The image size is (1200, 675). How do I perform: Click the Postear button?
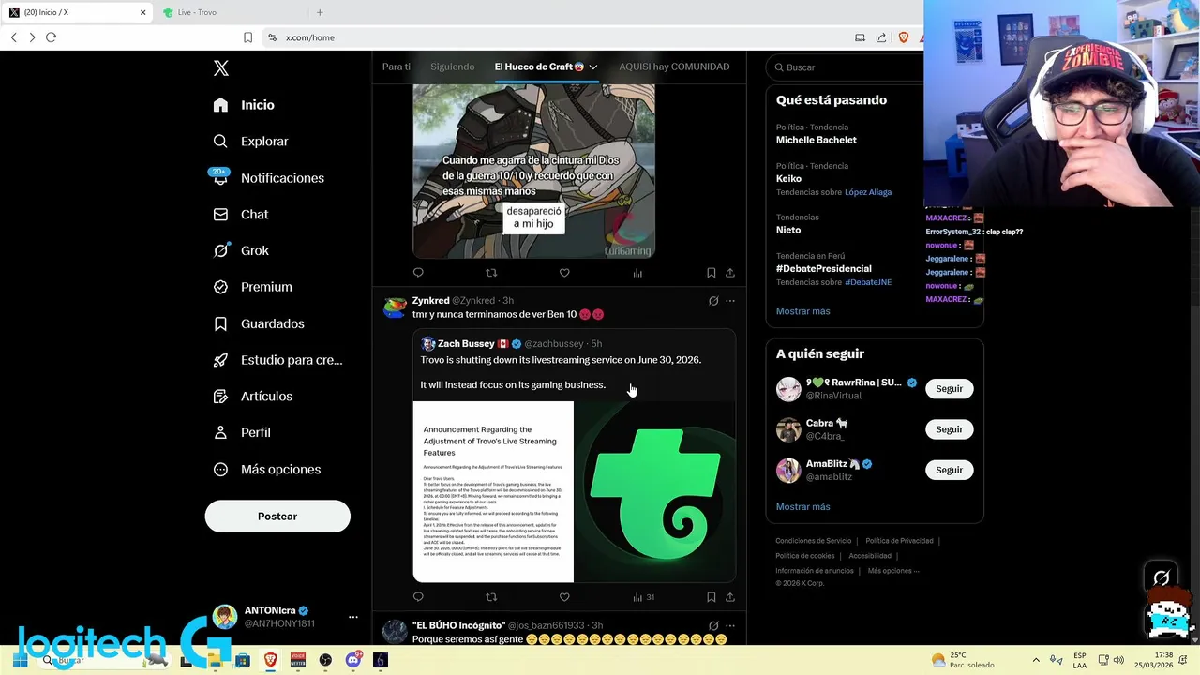pos(277,517)
